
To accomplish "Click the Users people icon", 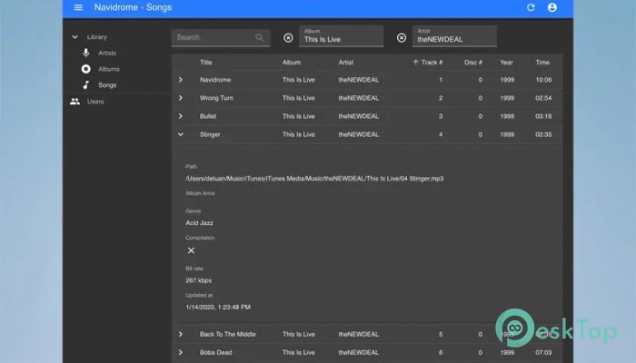I will coord(75,102).
